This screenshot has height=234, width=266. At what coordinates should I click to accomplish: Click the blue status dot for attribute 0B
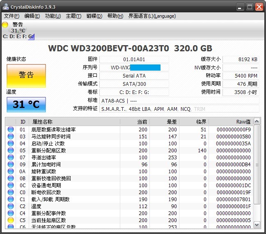[11, 178]
